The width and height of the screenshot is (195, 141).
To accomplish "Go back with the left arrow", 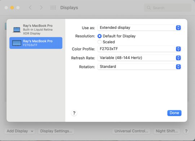I will 30,8.
